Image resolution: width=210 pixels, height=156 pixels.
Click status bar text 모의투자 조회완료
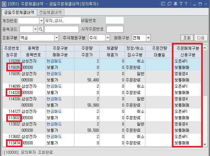[37, 152]
